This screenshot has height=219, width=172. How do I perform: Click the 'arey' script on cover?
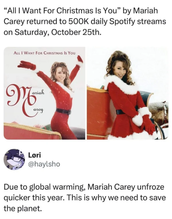pos(38,110)
